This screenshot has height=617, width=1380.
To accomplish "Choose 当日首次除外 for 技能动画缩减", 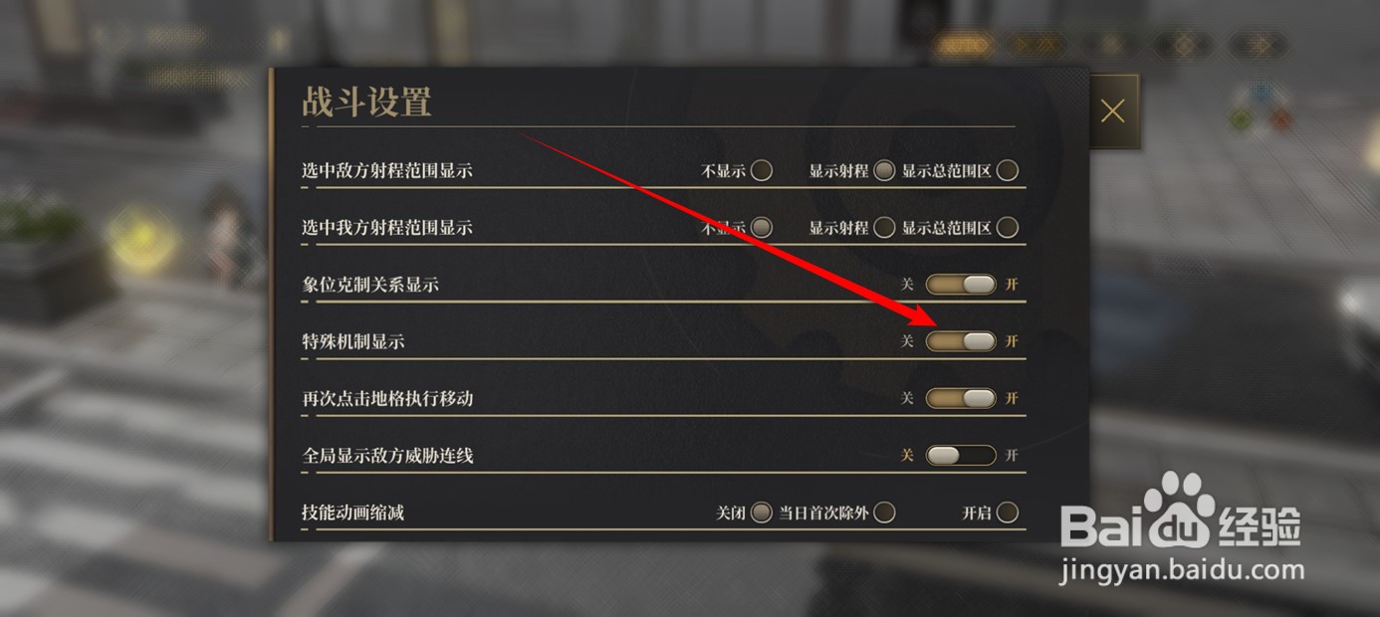I will pyautogui.click(x=884, y=513).
